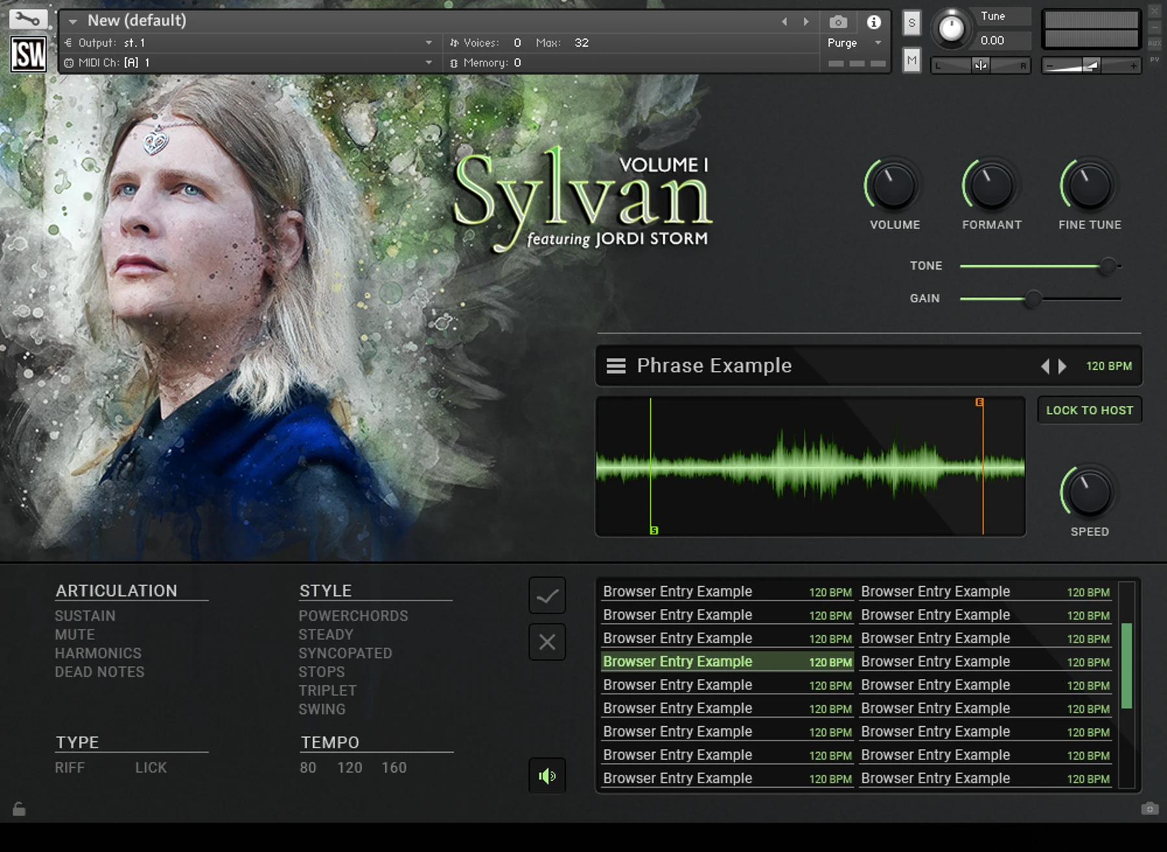Viewport: 1167px width, 852px height.
Task: Toggle the Solo S button
Action: pyautogui.click(x=912, y=23)
